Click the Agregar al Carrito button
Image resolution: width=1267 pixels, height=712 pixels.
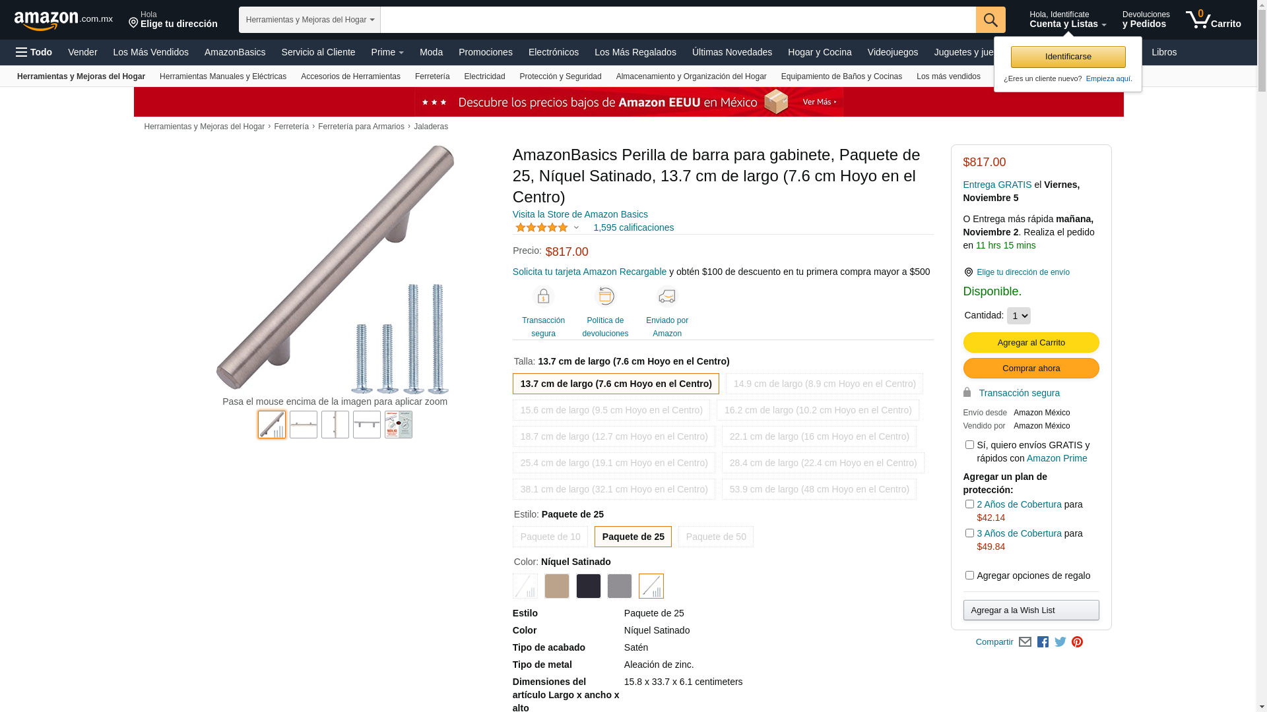pos(1031,343)
